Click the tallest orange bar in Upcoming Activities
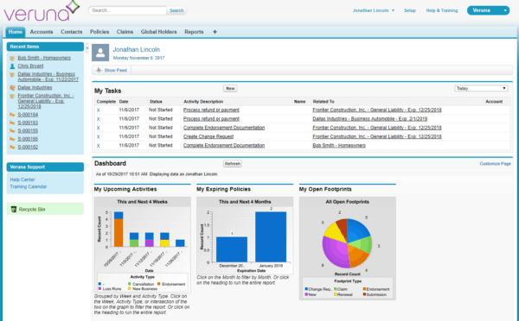Screen dimensions: 519x321 click(x=119, y=233)
